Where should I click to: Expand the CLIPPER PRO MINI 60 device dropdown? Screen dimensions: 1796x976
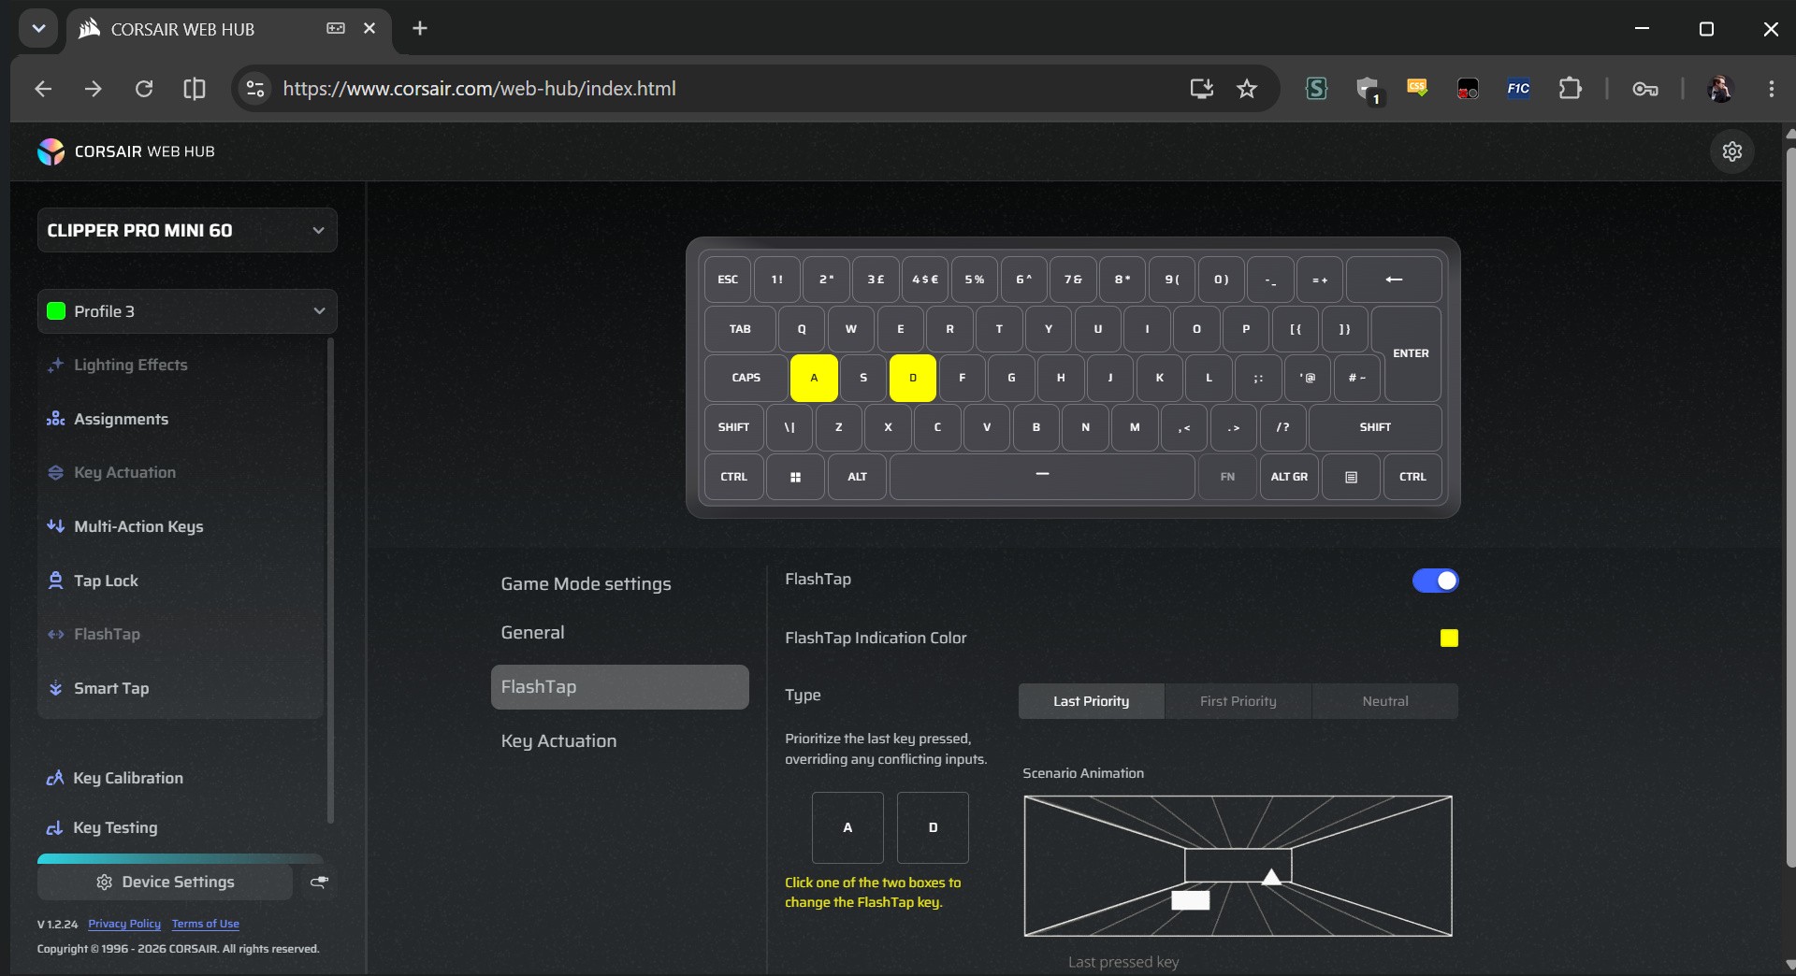click(187, 231)
